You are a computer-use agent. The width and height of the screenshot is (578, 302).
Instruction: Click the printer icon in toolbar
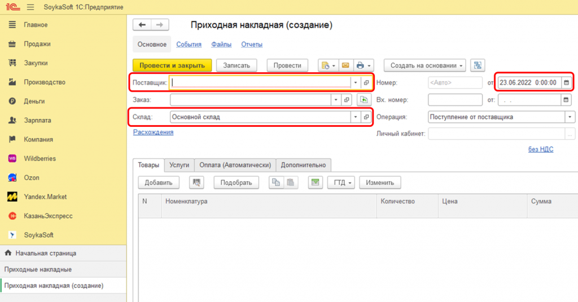[362, 65]
